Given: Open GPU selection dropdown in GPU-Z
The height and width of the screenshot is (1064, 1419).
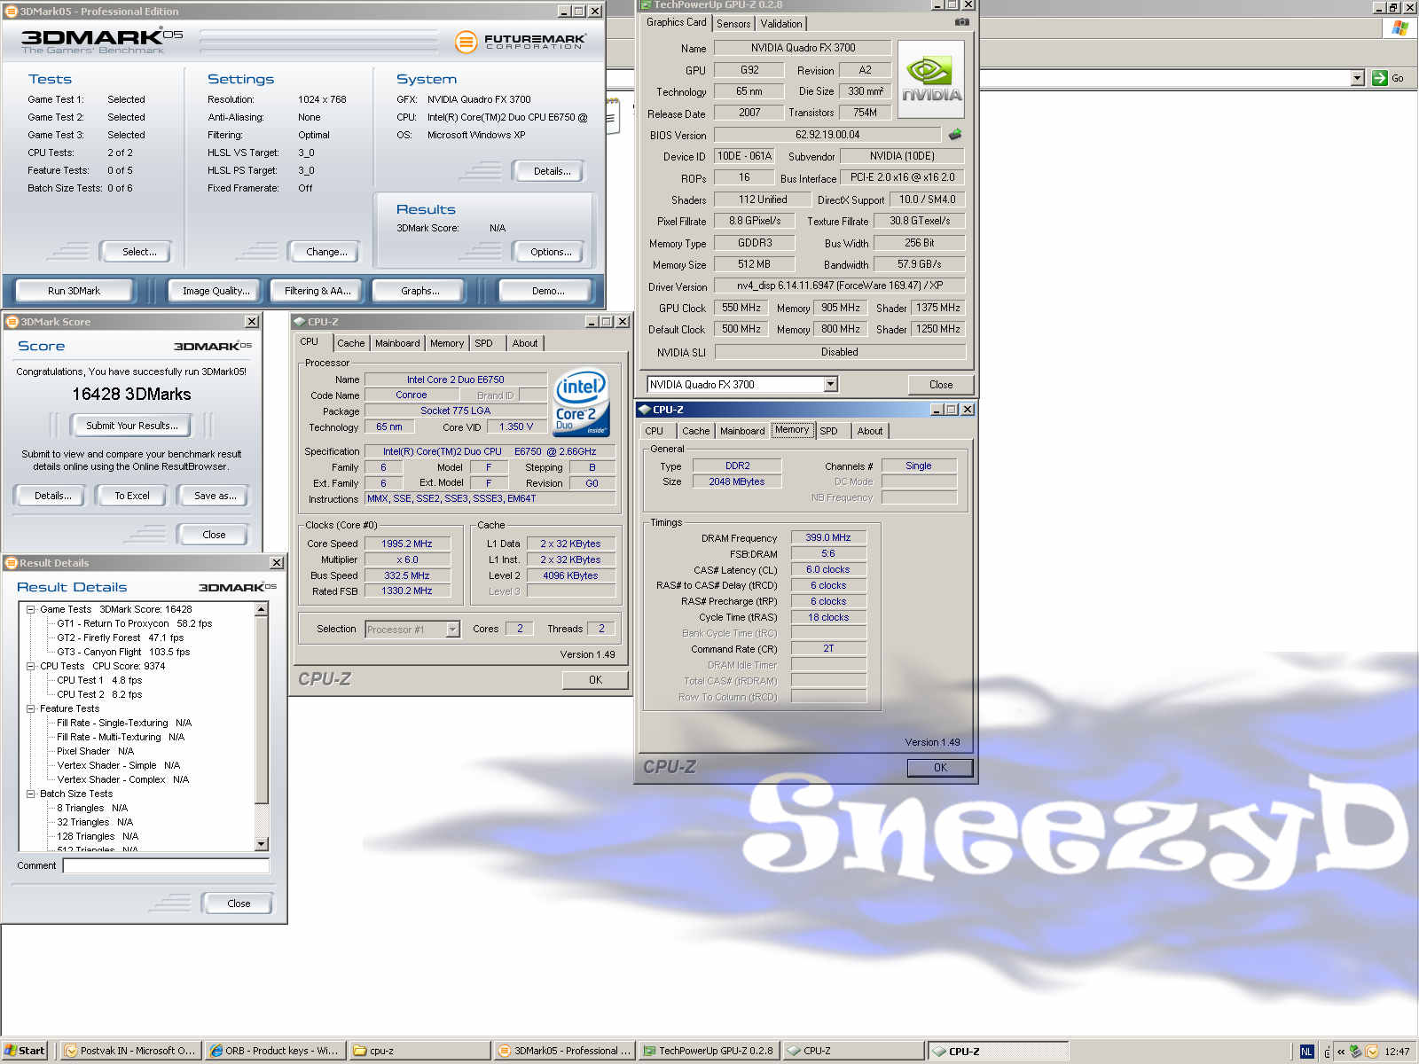Looking at the screenshot, I should (x=830, y=385).
